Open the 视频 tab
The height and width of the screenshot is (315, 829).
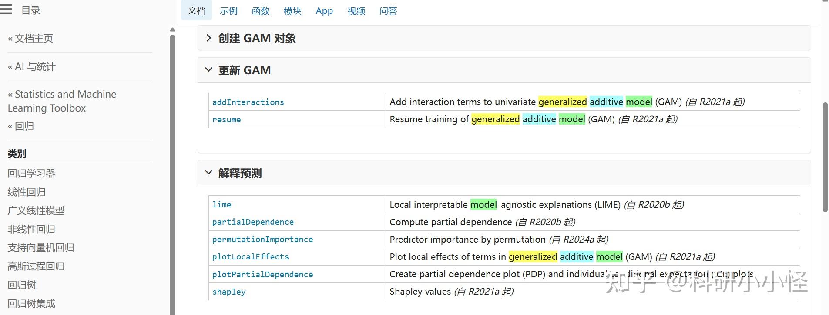356,11
